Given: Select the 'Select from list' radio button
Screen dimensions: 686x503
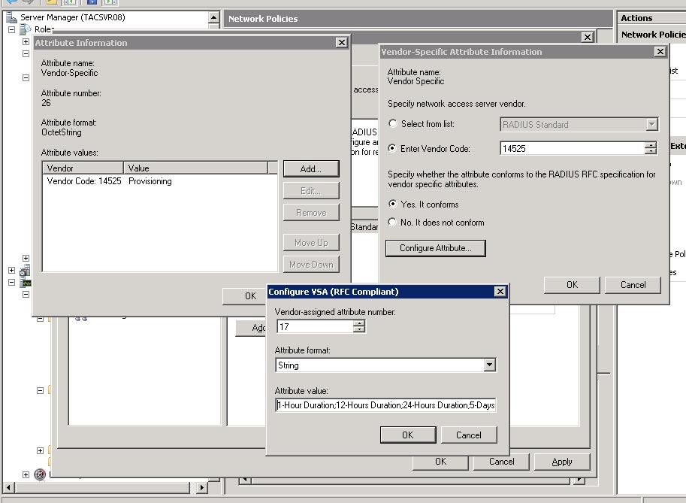Looking at the screenshot, I should coord(391,124).
